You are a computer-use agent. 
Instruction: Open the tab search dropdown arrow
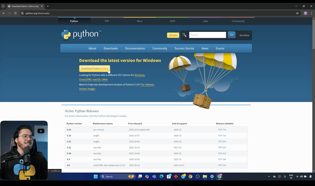coord(3,6)
